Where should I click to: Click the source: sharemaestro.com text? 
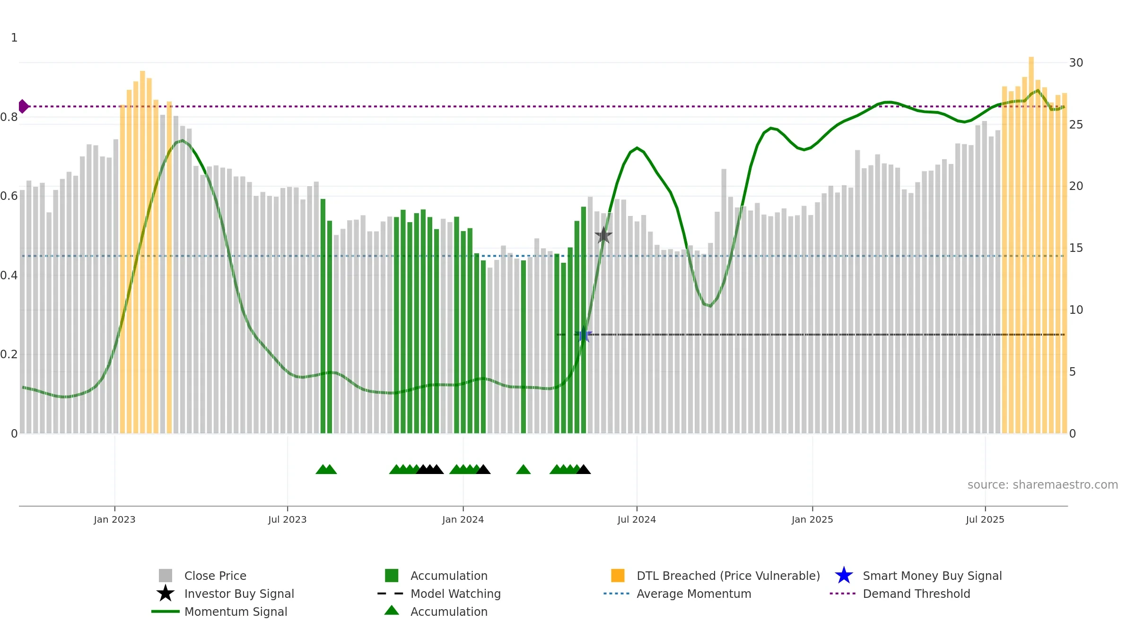(x=1042, y=485)
